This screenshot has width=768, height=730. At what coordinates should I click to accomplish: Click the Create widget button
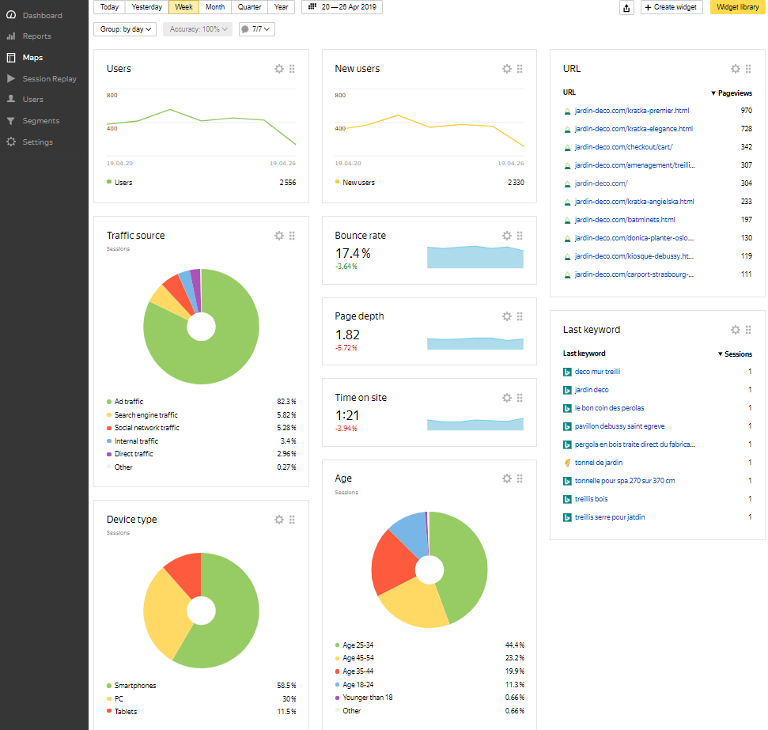(x=672, y=7)
